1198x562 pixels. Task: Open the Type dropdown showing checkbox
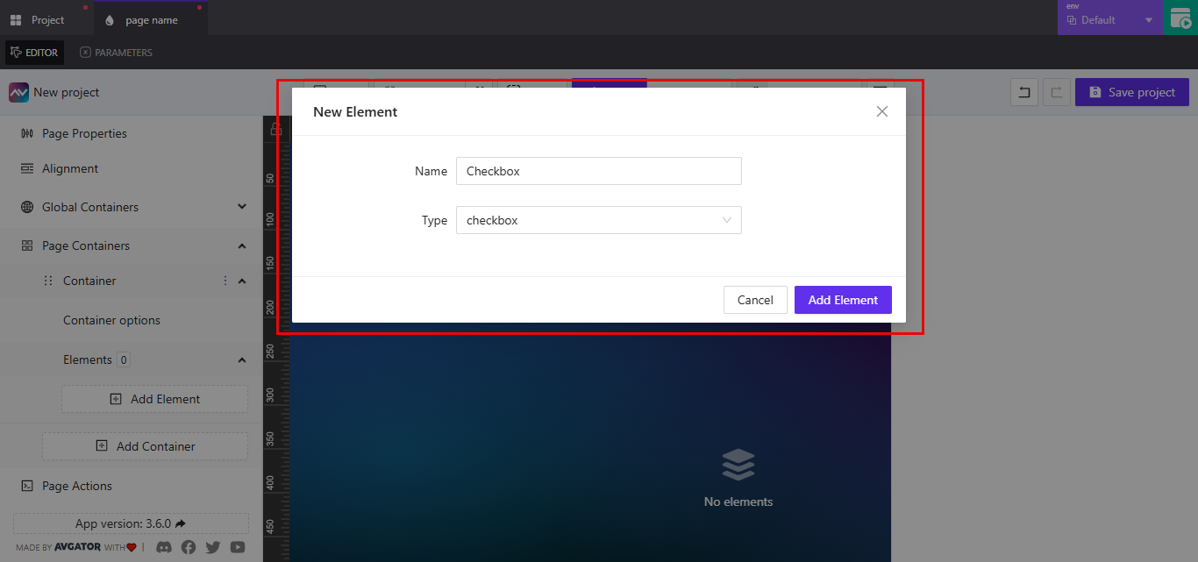599,220
